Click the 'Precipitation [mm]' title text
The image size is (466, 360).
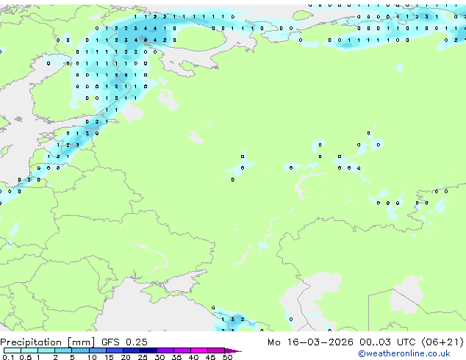click(x=48, y=342)
